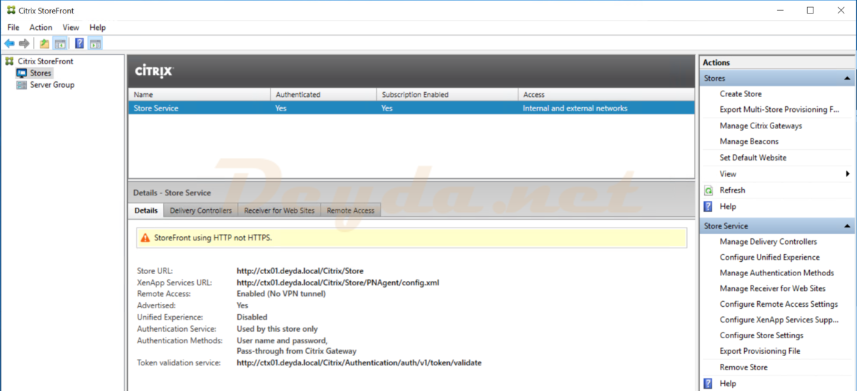Click Manage Authentication Methods
The width and height of the screenshot is (857, 391).
coord(776,273)
